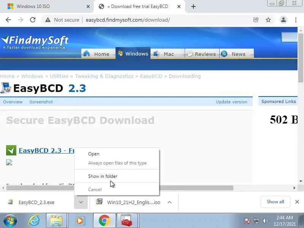Reload the current page
The height and width of the screenshot is (228, 304).
(x=33, y=20)
